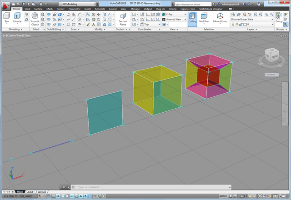Screen dimensions: 291x200
Task: Toggle the MODEL space button in status bar
Action: tap(223, 196)
